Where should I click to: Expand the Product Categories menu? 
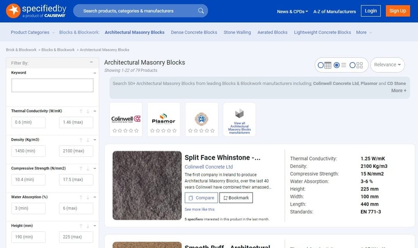point(32,32)
